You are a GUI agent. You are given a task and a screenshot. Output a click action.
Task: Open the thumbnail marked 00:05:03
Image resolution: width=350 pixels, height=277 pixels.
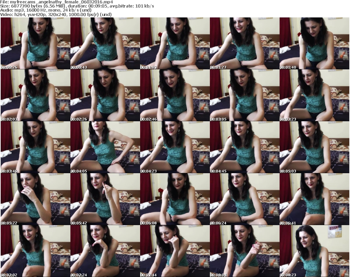click(x=314, y=147)
